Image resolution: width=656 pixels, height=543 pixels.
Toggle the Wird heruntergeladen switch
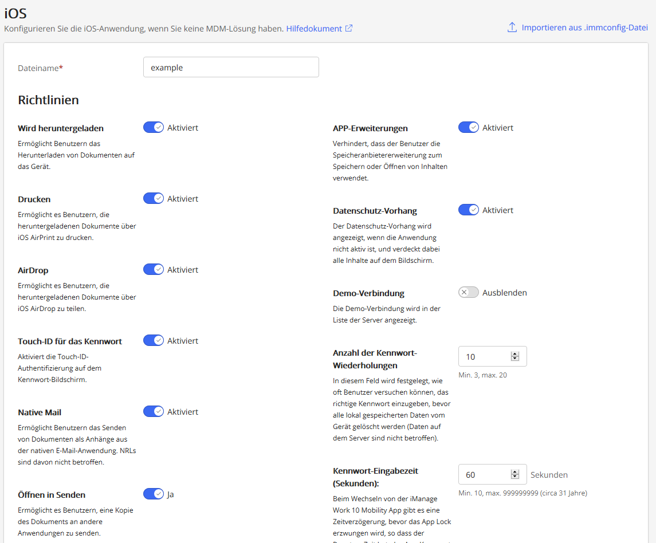coord(154,128)
